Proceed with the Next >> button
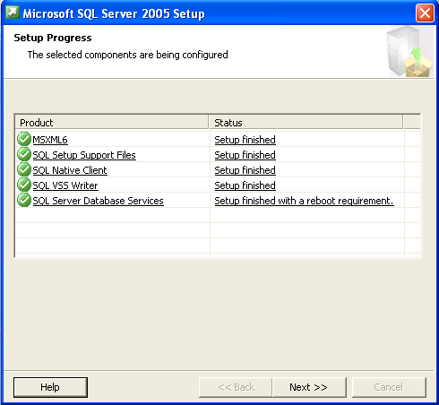The image size is (439, 405). [x=309, y=387]
